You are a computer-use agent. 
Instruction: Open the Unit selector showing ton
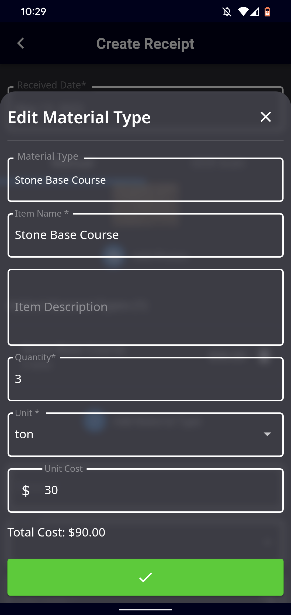(x=145, y=435)
